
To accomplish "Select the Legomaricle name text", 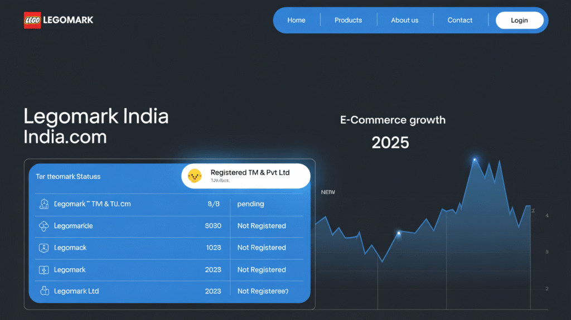I will pos(73,226).
